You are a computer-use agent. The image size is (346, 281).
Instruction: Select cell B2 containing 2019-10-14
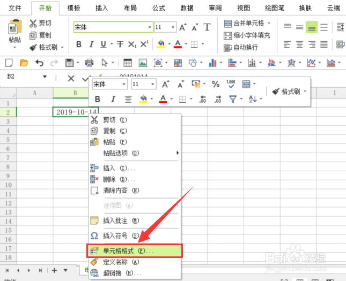(75, 112)
